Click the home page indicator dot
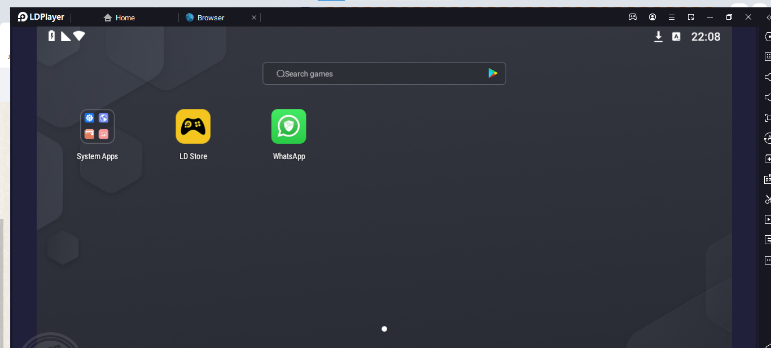The width and height of the screenshot is (771, 348). [x=384, y=329]
